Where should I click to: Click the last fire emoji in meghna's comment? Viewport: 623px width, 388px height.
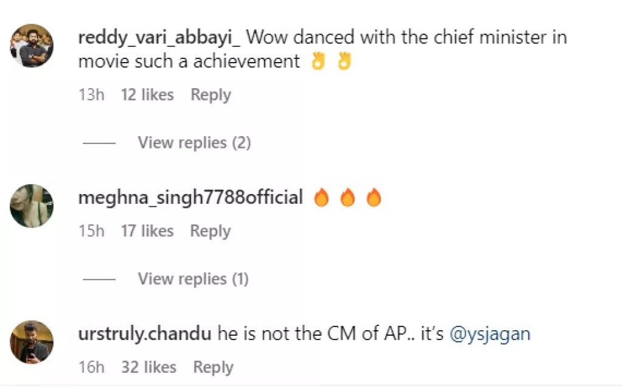click(374, 196)
